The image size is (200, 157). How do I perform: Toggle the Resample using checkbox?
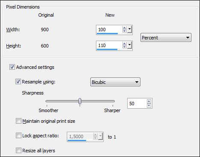18,82
